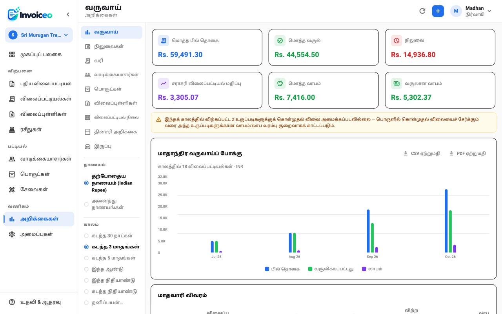502x314 pixels.
Task: Click the refresh icon in the header
Action: pyautogui.click(x=422, y=11)
